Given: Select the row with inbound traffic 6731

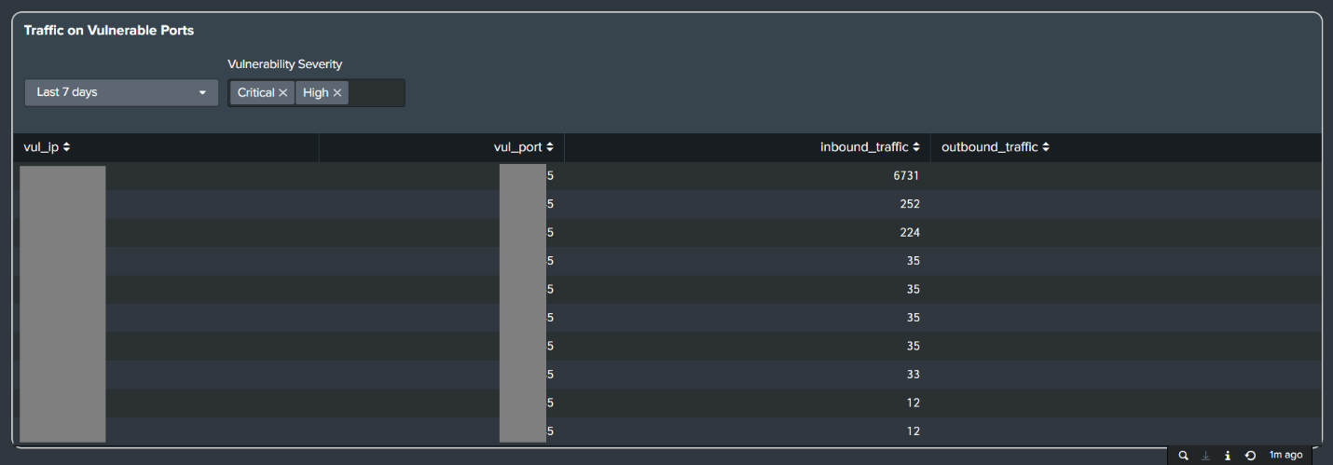Looking at the screenshot, I should (x=667, y=176).
